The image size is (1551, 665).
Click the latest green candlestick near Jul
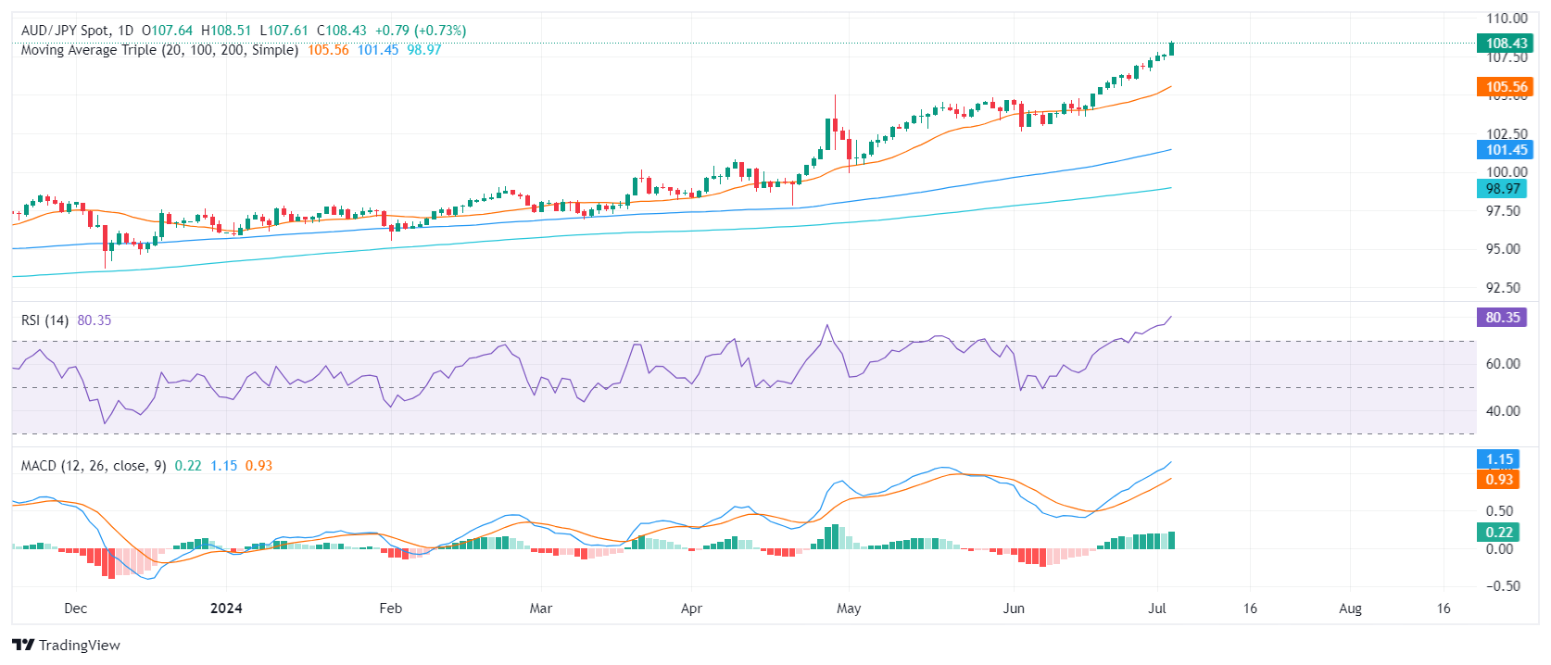1172,48
